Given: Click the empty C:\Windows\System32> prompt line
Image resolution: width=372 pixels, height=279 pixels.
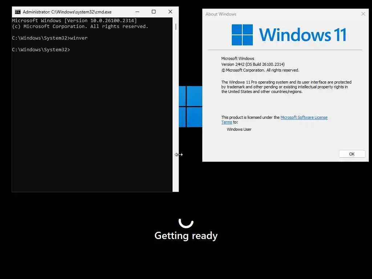Looking at the screenshot, I should pyautogui.click(x=41, y=49).
